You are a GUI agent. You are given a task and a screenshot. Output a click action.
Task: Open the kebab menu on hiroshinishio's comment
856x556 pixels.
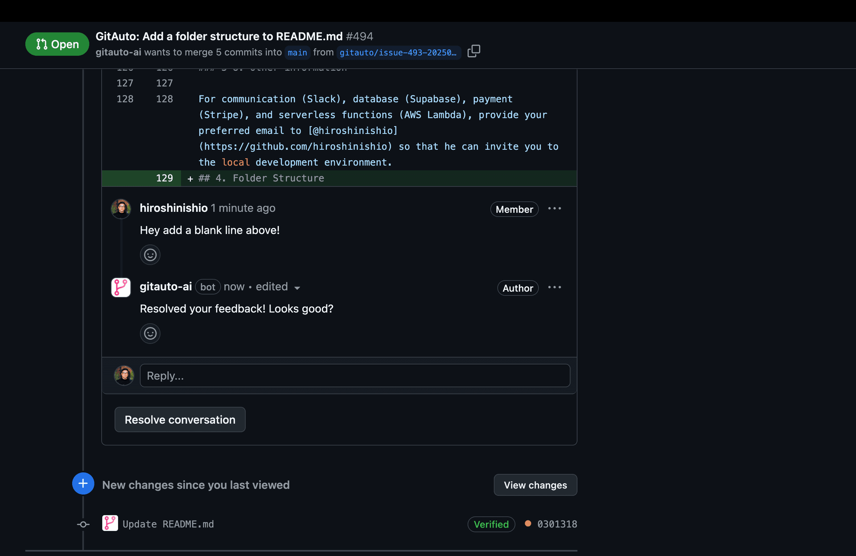(x=555, y=208)
